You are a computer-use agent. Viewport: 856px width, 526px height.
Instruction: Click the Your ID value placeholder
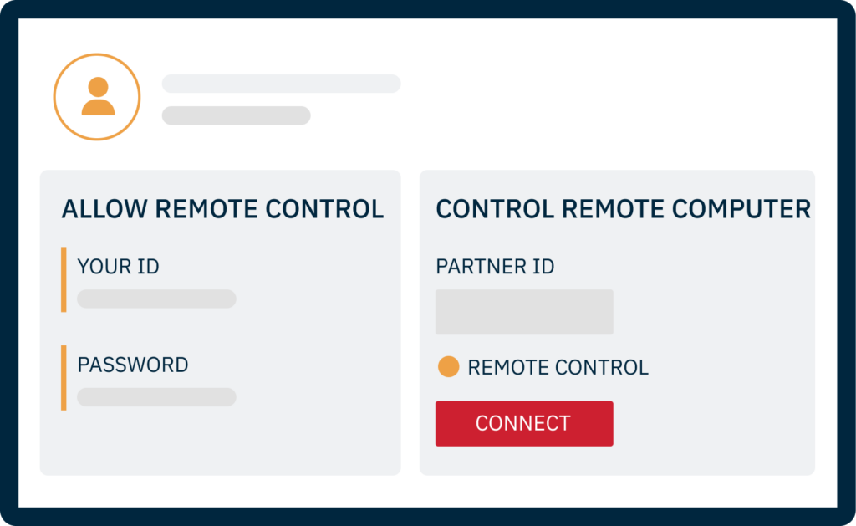tap(156, 299)
